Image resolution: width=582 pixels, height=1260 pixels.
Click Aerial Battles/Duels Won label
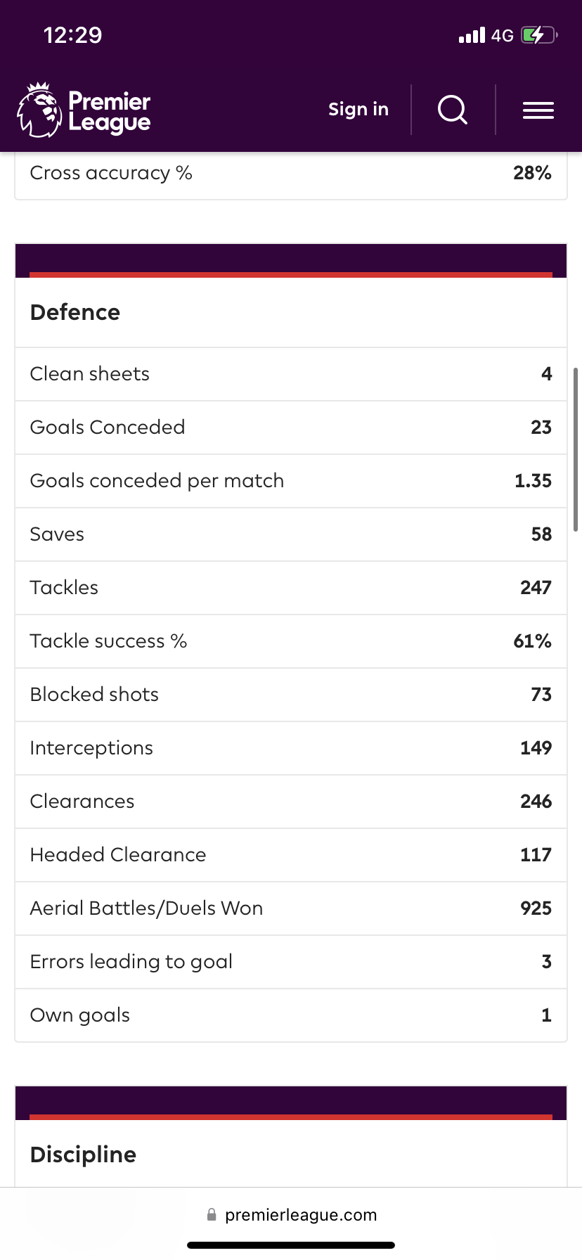pos(146,908)
